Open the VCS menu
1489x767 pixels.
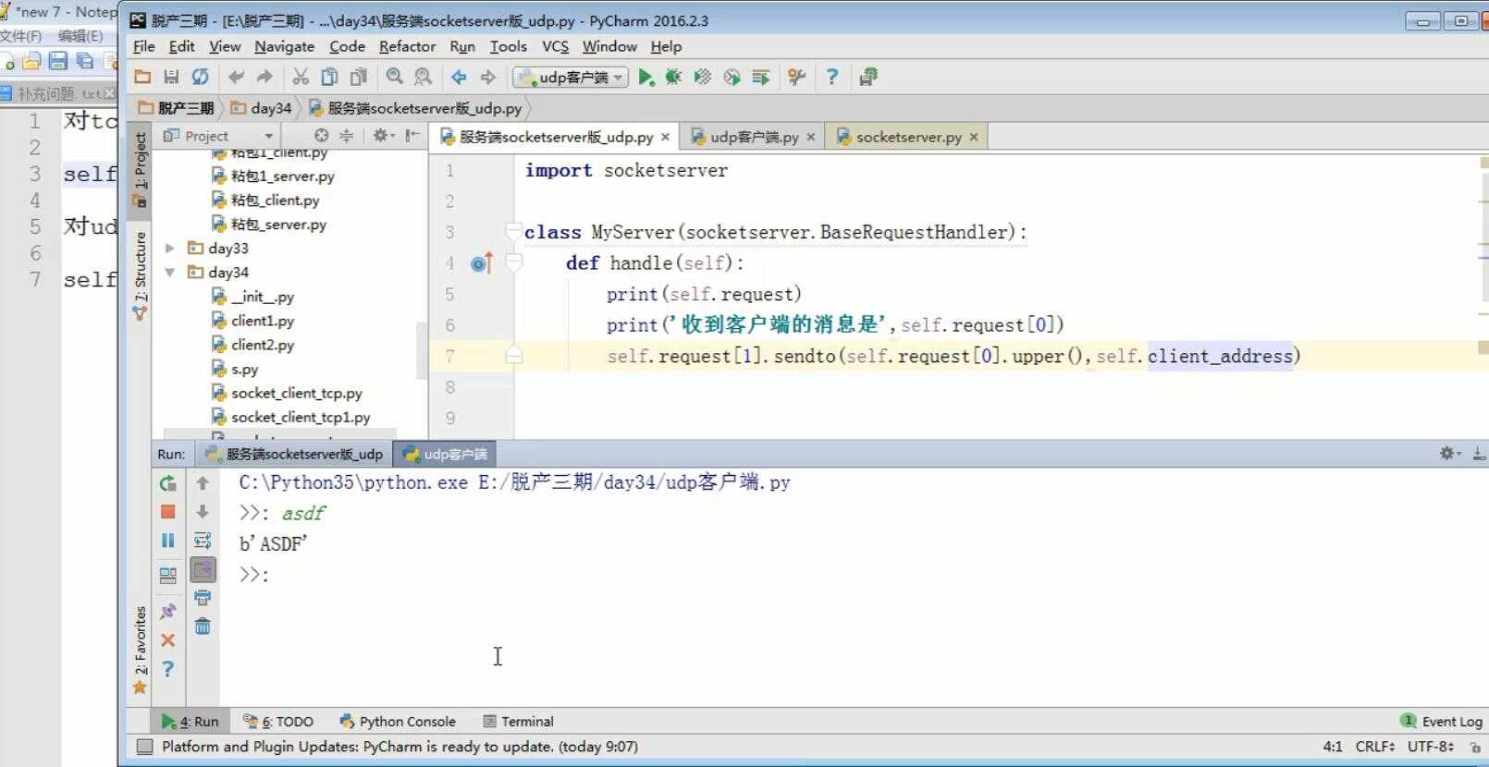pyautogui.click(x=555, y=46)
